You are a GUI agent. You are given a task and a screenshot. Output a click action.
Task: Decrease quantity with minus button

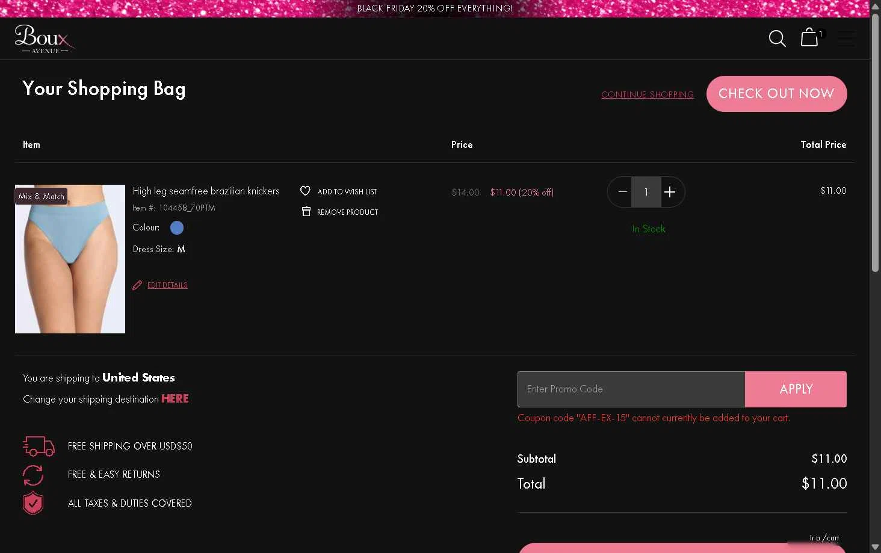[622, 192]
